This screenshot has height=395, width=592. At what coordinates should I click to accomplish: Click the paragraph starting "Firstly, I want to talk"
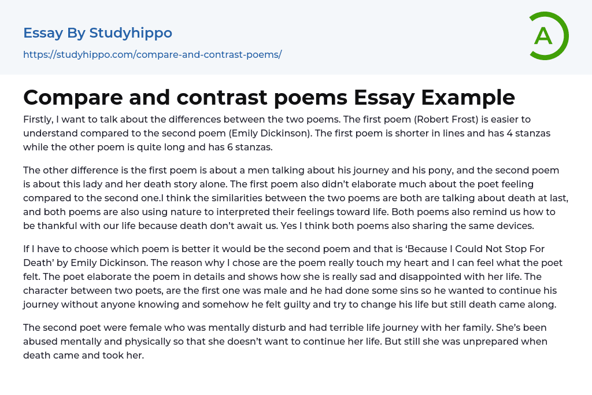click(x=287, y=133)
